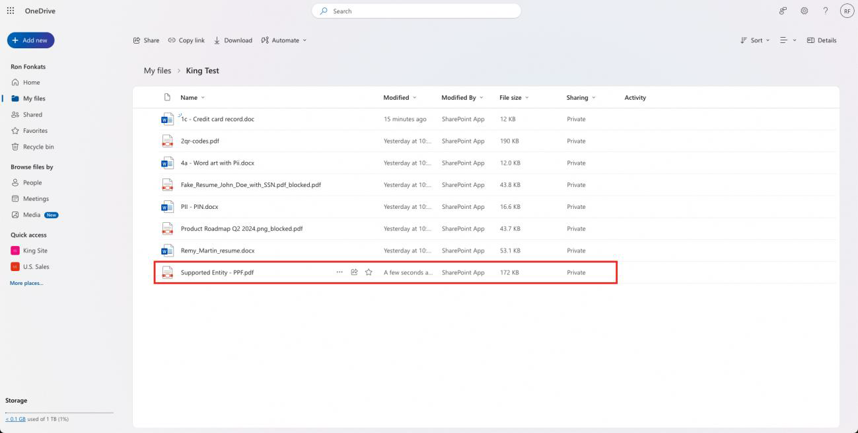
Task: Click the PDF icon for Product Roadmap Q2 2024
Action: (167, 229)
